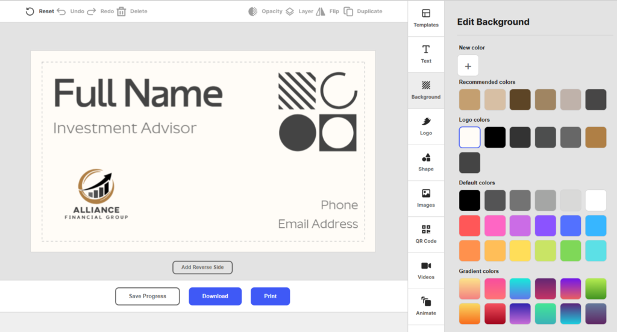Pick the yellow default color swatch
The image size is (617, 332).
[x=520, y=251]
